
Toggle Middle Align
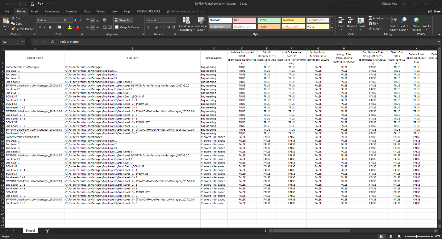tap(92, 20)
